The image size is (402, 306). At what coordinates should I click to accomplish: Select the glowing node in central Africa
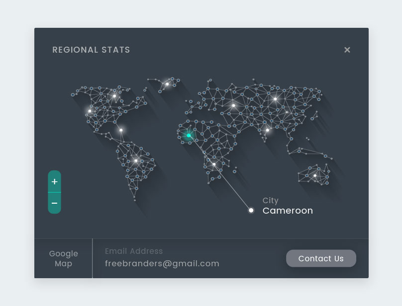coord(214,164)
